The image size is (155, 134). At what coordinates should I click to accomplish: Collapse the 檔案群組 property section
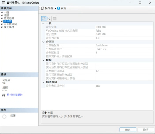pos(43,82)
